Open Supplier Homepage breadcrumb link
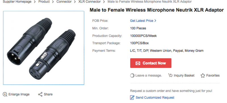The image size is (227, 103). (17, 2)
